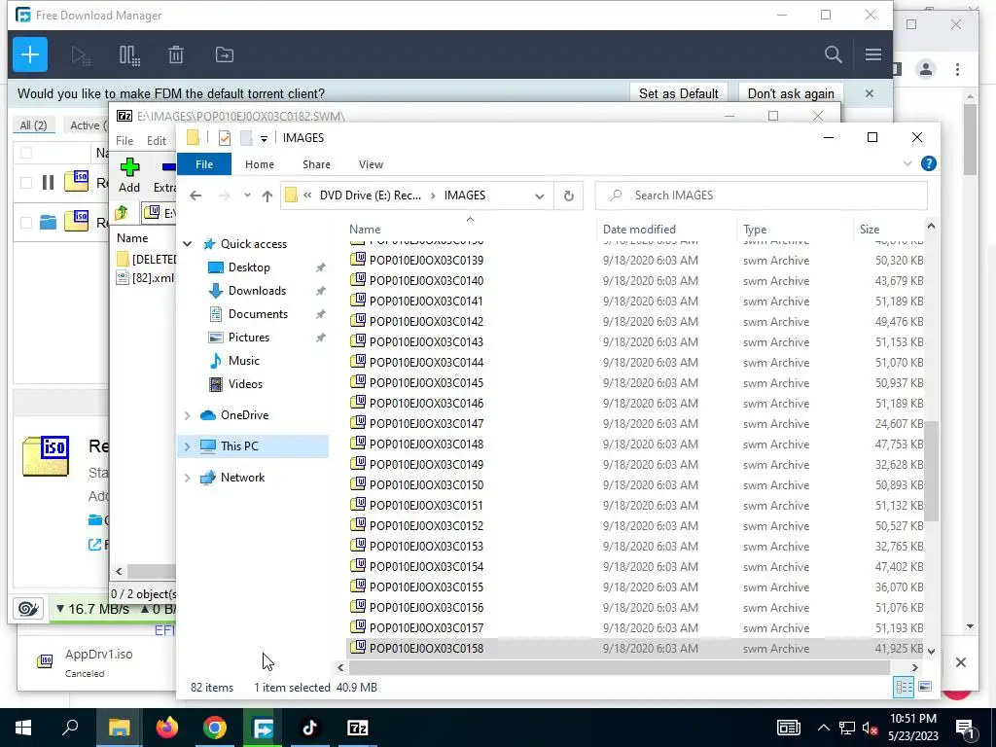Open recent locations dropdown arrow

247,196
